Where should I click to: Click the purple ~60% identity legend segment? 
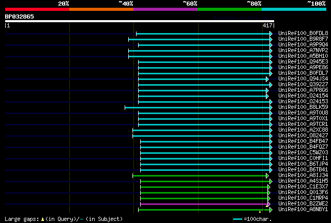165,9
